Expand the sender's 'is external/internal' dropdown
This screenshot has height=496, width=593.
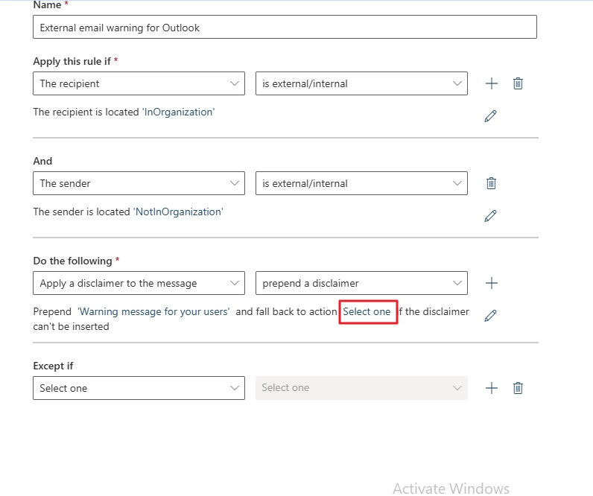coord(361,183)
